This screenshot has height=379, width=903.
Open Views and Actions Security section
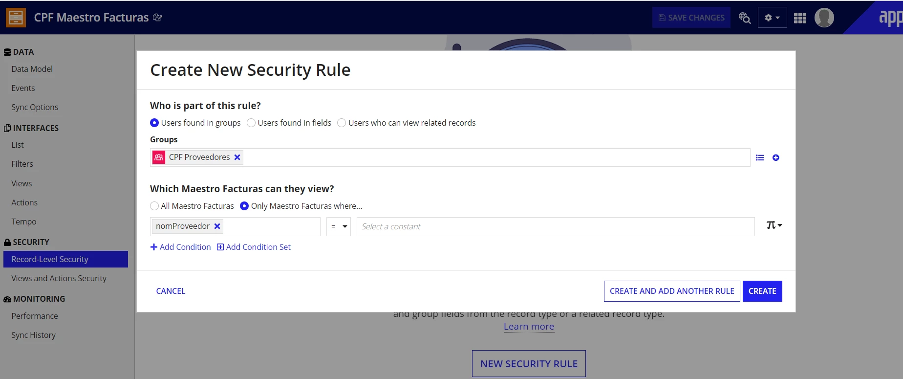tap(59, 278)
